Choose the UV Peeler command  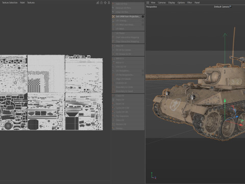click(x=128, y=33)
